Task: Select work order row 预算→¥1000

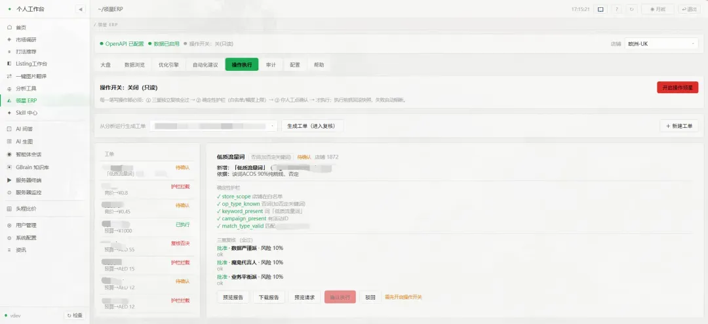Action: coord(147,228)
